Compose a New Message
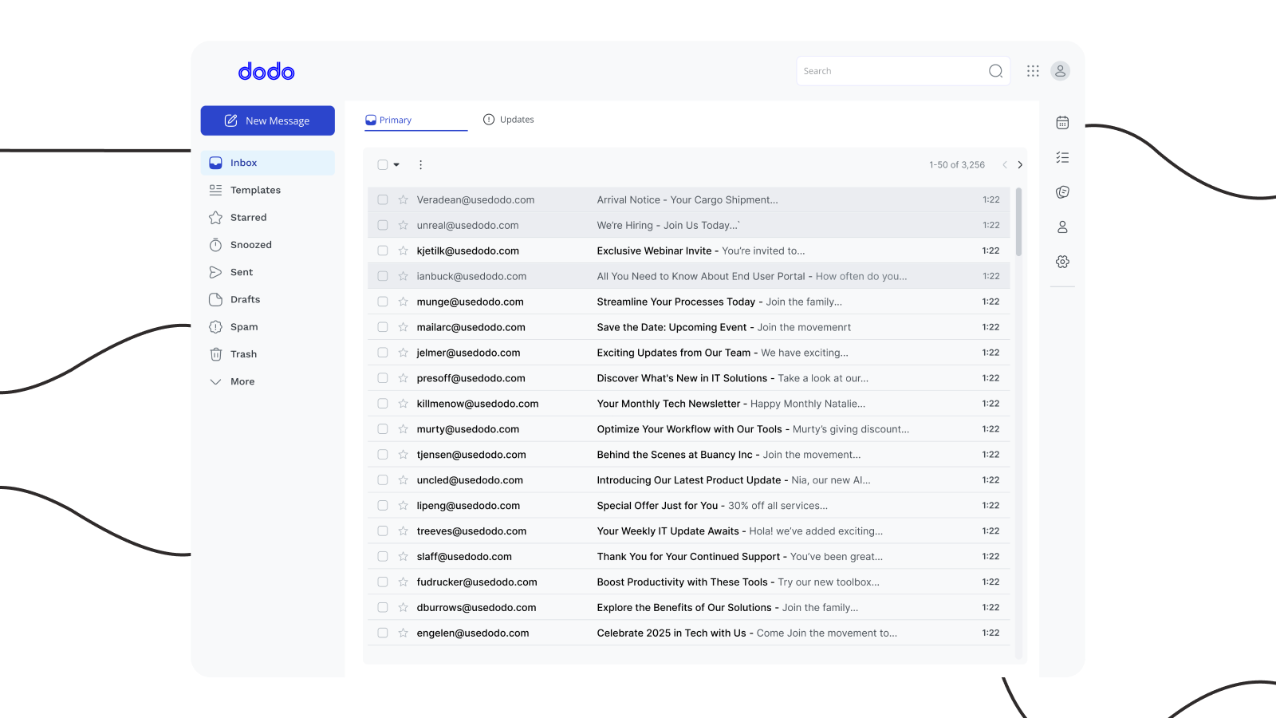 267,120
